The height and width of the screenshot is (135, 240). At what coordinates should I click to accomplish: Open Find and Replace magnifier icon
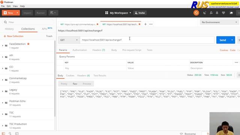click(10, 133)
